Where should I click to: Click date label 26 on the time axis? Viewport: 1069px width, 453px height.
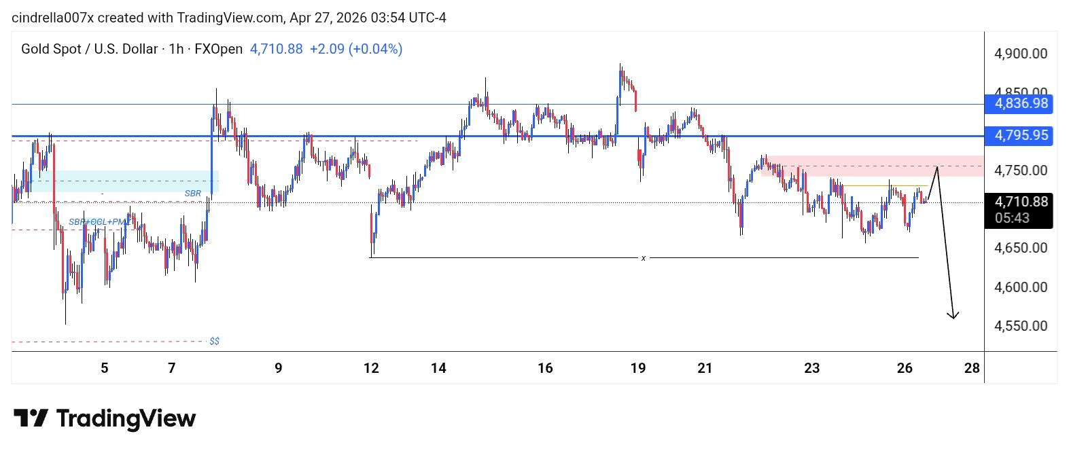905,368
